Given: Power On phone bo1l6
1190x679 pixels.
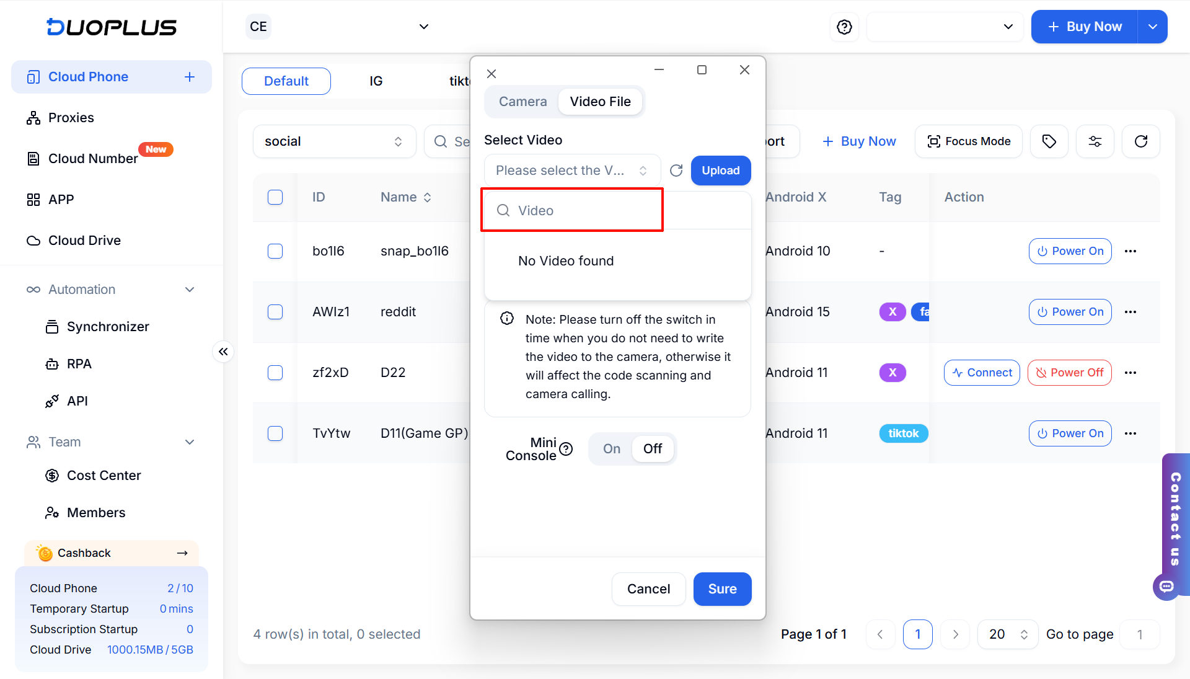Looking at the screenshot, I should (1070, 251).
